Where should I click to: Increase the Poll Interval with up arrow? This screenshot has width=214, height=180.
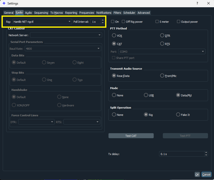(103, 20)
